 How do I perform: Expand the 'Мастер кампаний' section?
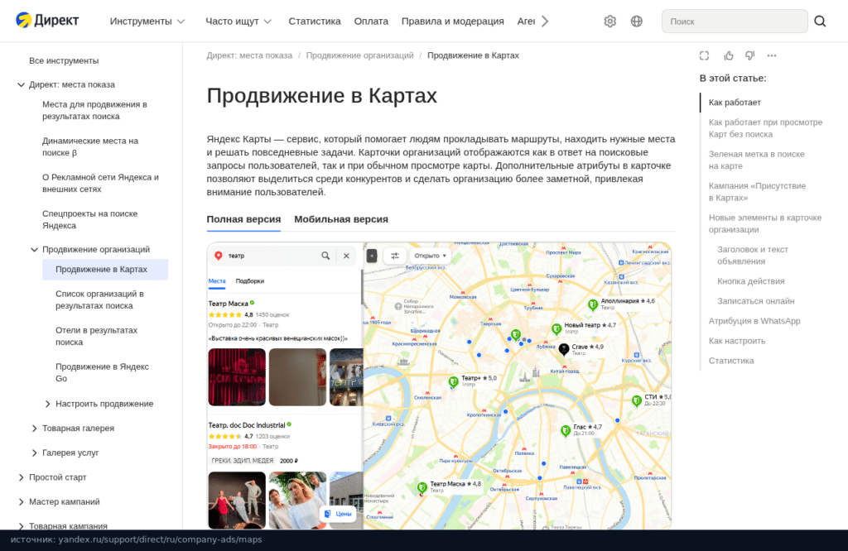point(21,502)
